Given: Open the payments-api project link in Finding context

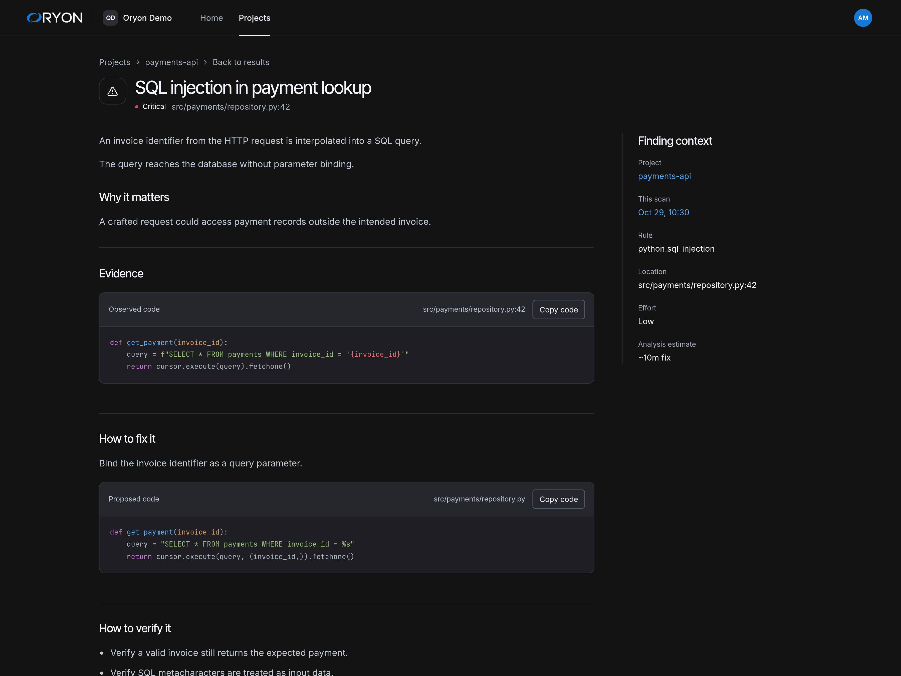Looking at the screenshot, I should point(664,176).
